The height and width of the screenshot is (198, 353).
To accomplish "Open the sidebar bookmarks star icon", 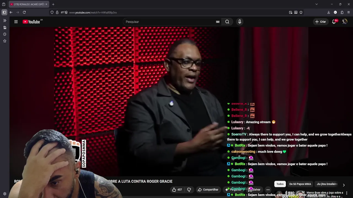I will (x=5, y=41).
